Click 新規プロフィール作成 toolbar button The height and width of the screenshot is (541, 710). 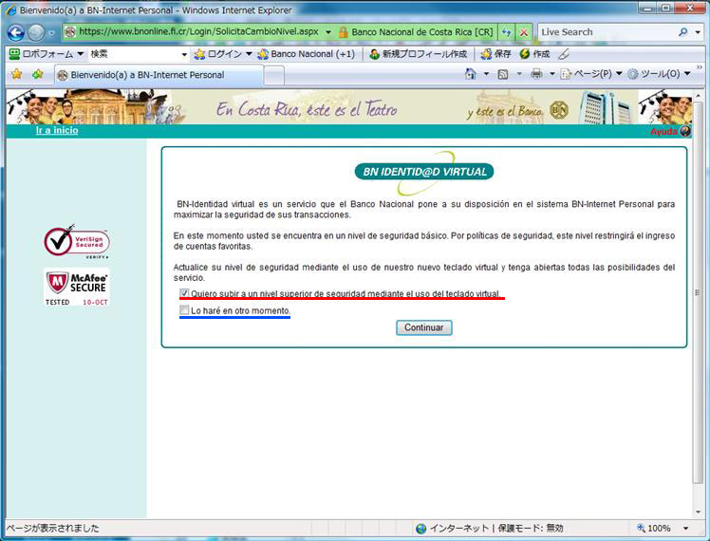tap(418, 54)
